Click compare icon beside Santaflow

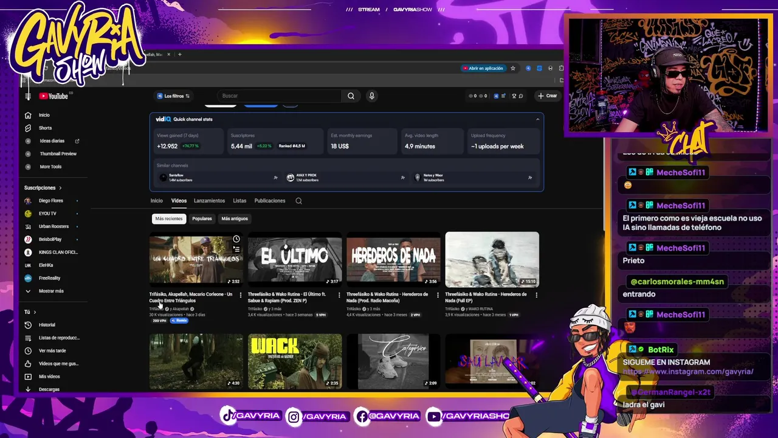pyautogui.click(x=275, y=178)
